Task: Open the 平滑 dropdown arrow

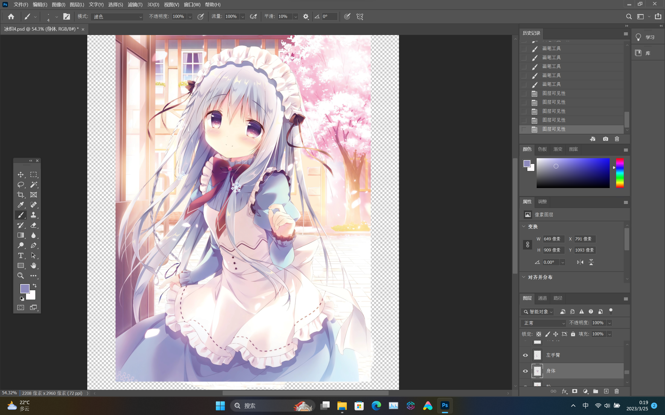Action: click(x=296, y=17)
